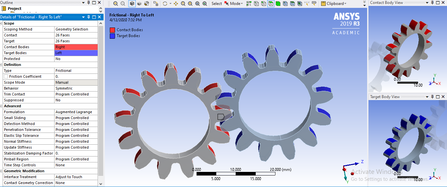This screenshot has width=447, height=187.
Task: Select the shaded exterior with edges cube icon
Action: (132, 4)
